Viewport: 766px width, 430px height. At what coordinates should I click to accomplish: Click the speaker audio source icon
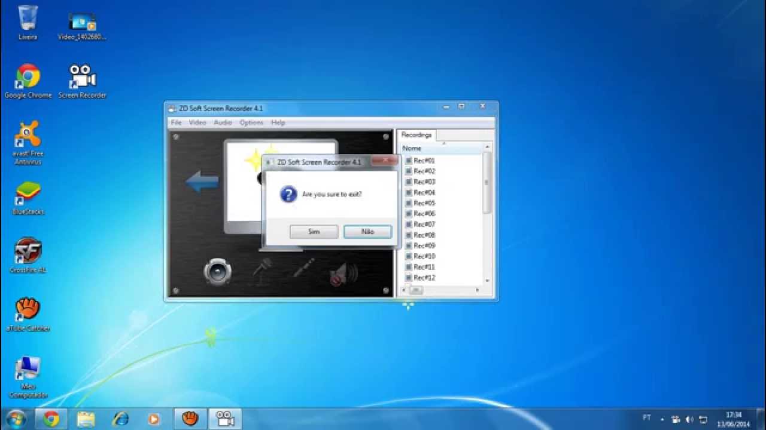point(217,272)
